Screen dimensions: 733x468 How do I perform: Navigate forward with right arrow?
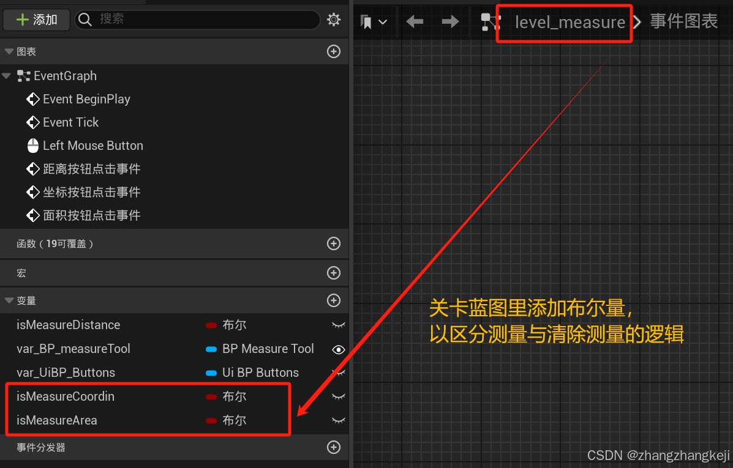450,21
